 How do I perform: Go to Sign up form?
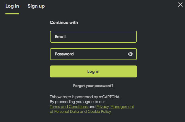click(36, 6)
